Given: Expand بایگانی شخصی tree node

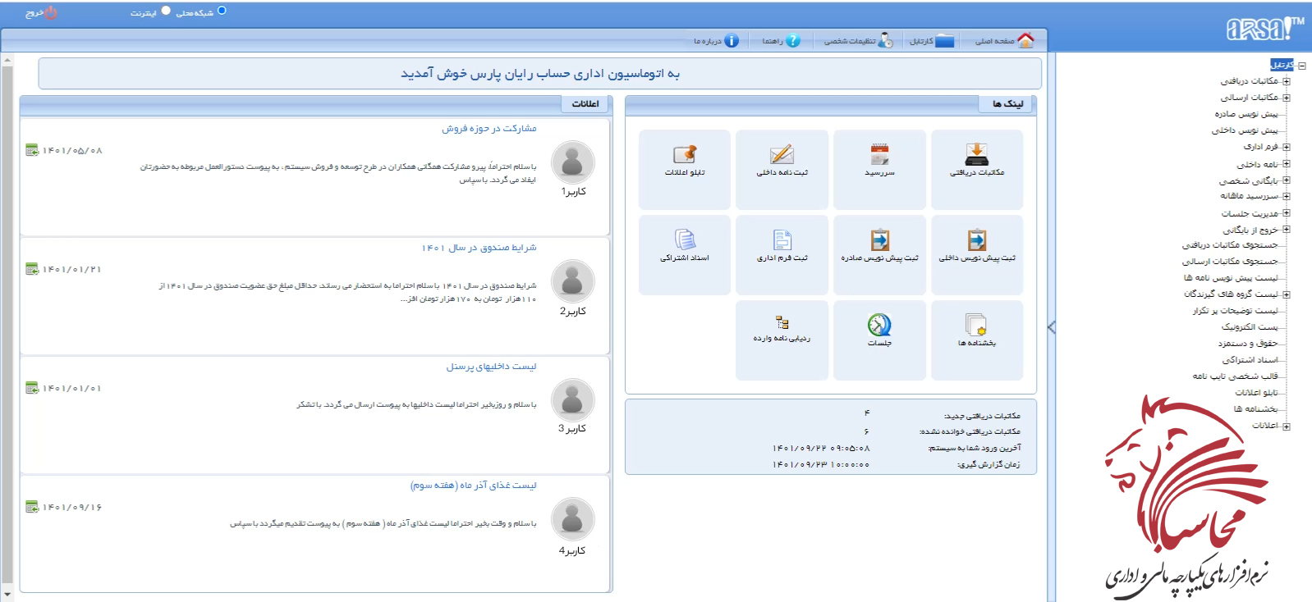Looking at the screenshot, I should pos(1287,180).
